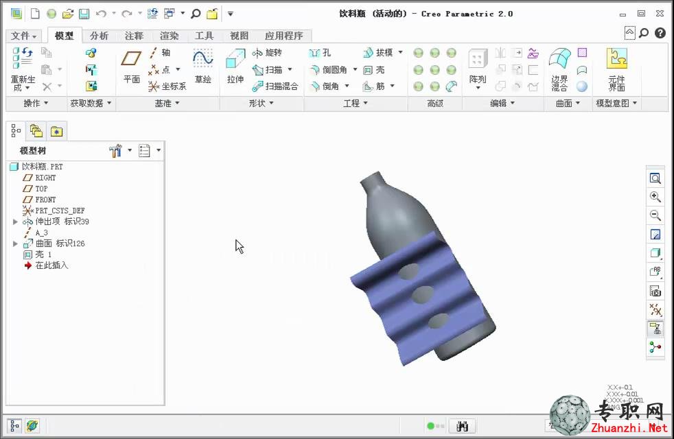The height and width of the screenshot is (439, 674).
Task: Open the Component Interface (元件界面) tool
Action: [x=616, y=69]
